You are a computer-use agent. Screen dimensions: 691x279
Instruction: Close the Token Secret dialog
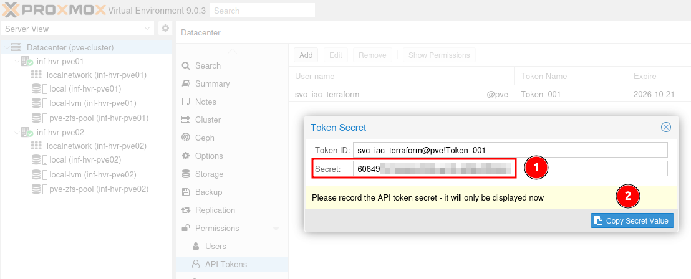click(x=666, y=127)
